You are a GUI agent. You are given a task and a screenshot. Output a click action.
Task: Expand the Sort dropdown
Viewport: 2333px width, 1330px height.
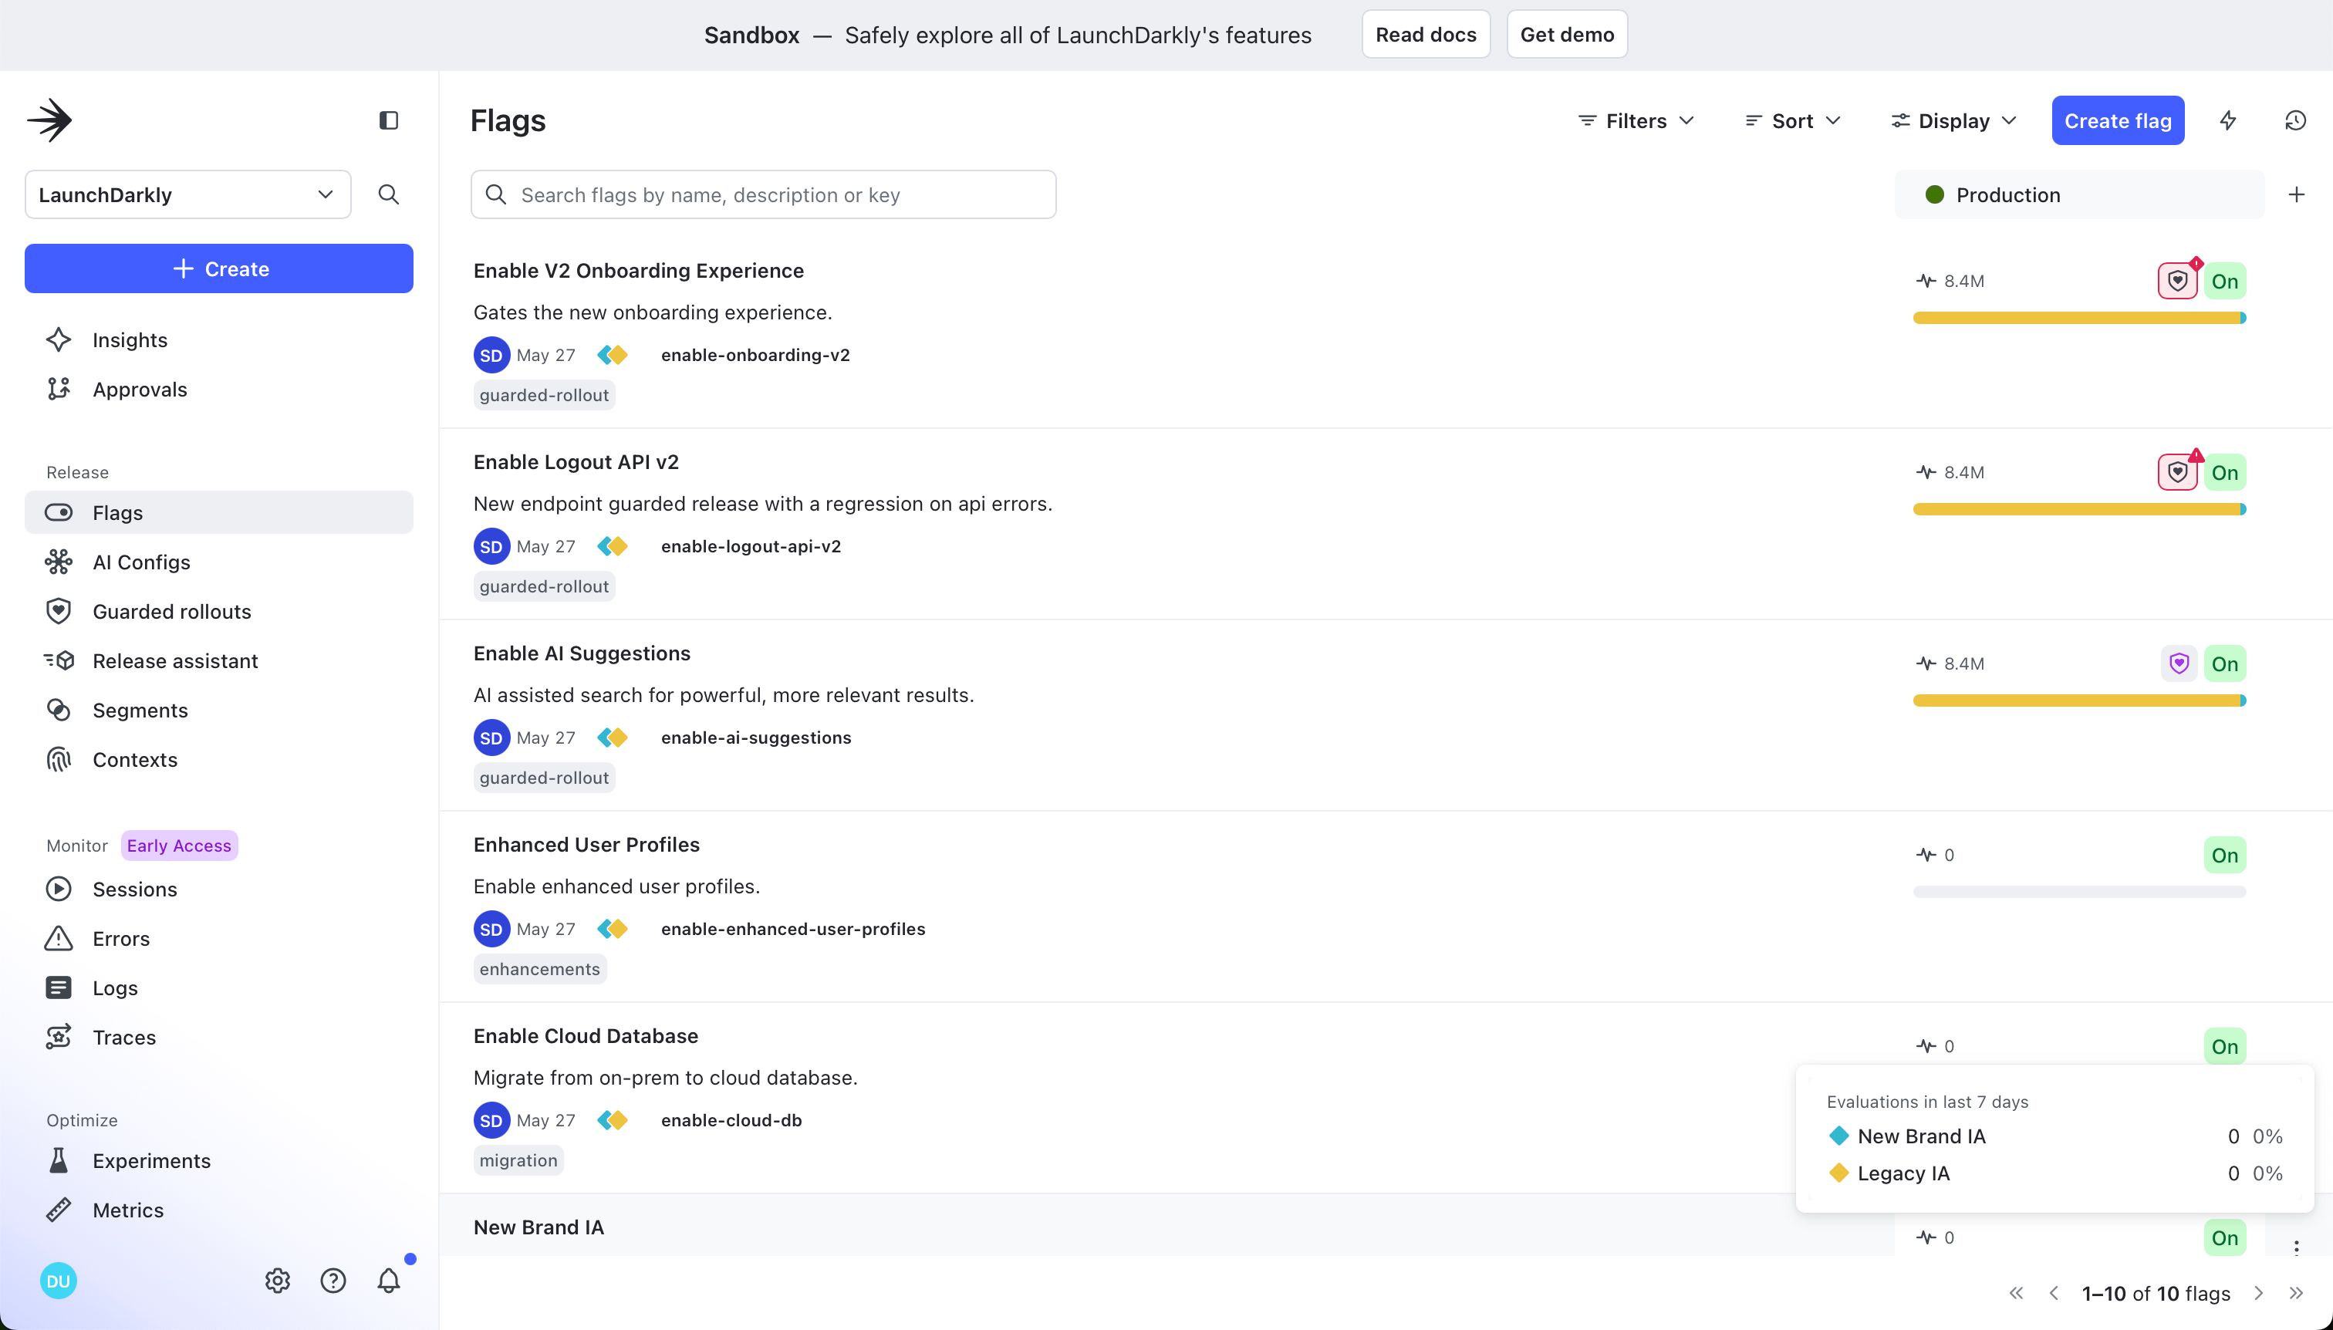[1792, 120]
